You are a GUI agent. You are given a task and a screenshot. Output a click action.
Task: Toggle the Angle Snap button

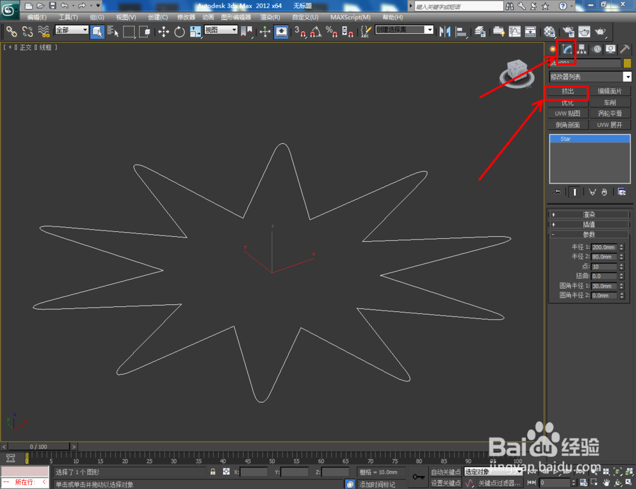click(x=316, y=31)
